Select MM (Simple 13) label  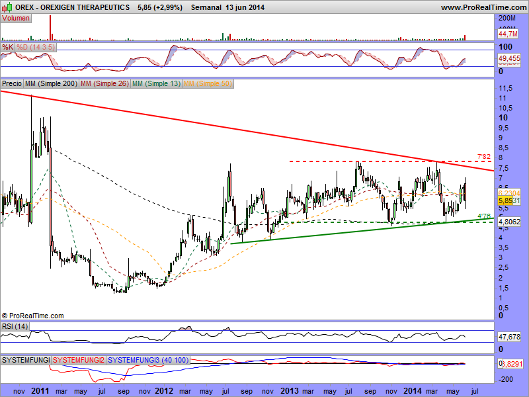(x=156, y=83)
